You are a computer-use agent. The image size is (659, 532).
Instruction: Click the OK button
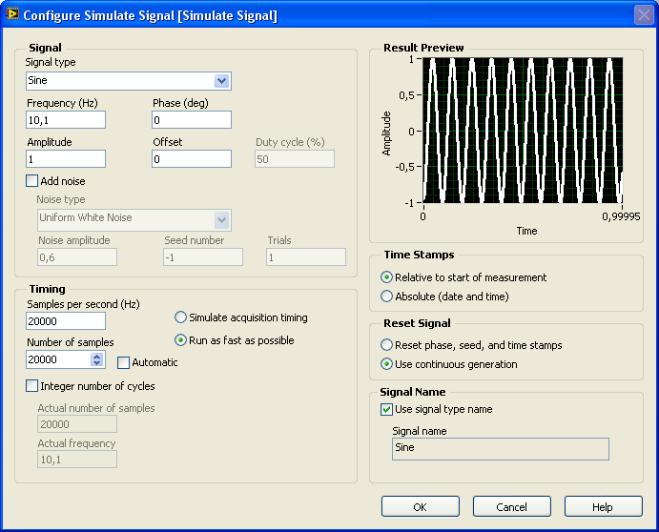pyautogui.click(x=421, y=506)
